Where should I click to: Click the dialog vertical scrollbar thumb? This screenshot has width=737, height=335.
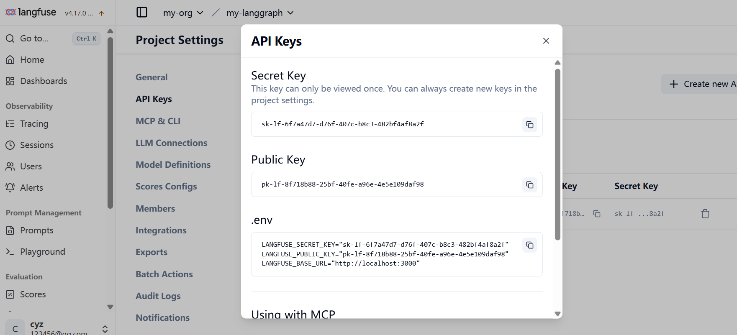(557, 155)
